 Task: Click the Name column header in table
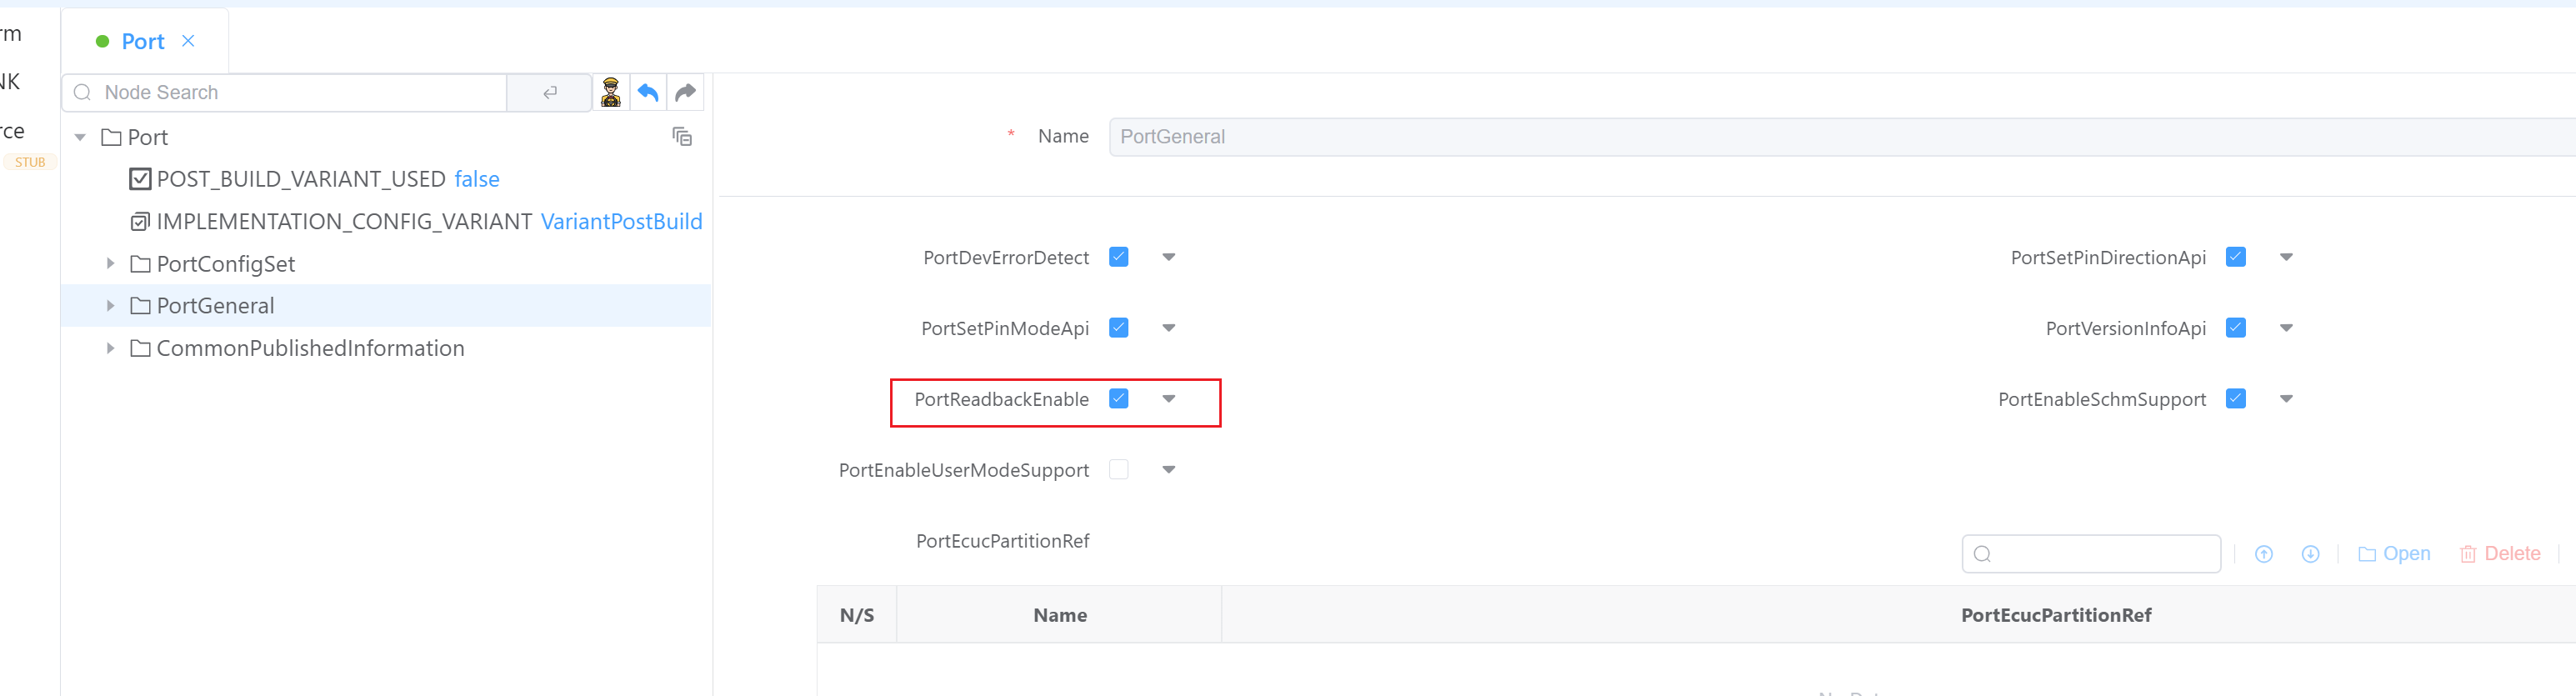(1060, 615)
